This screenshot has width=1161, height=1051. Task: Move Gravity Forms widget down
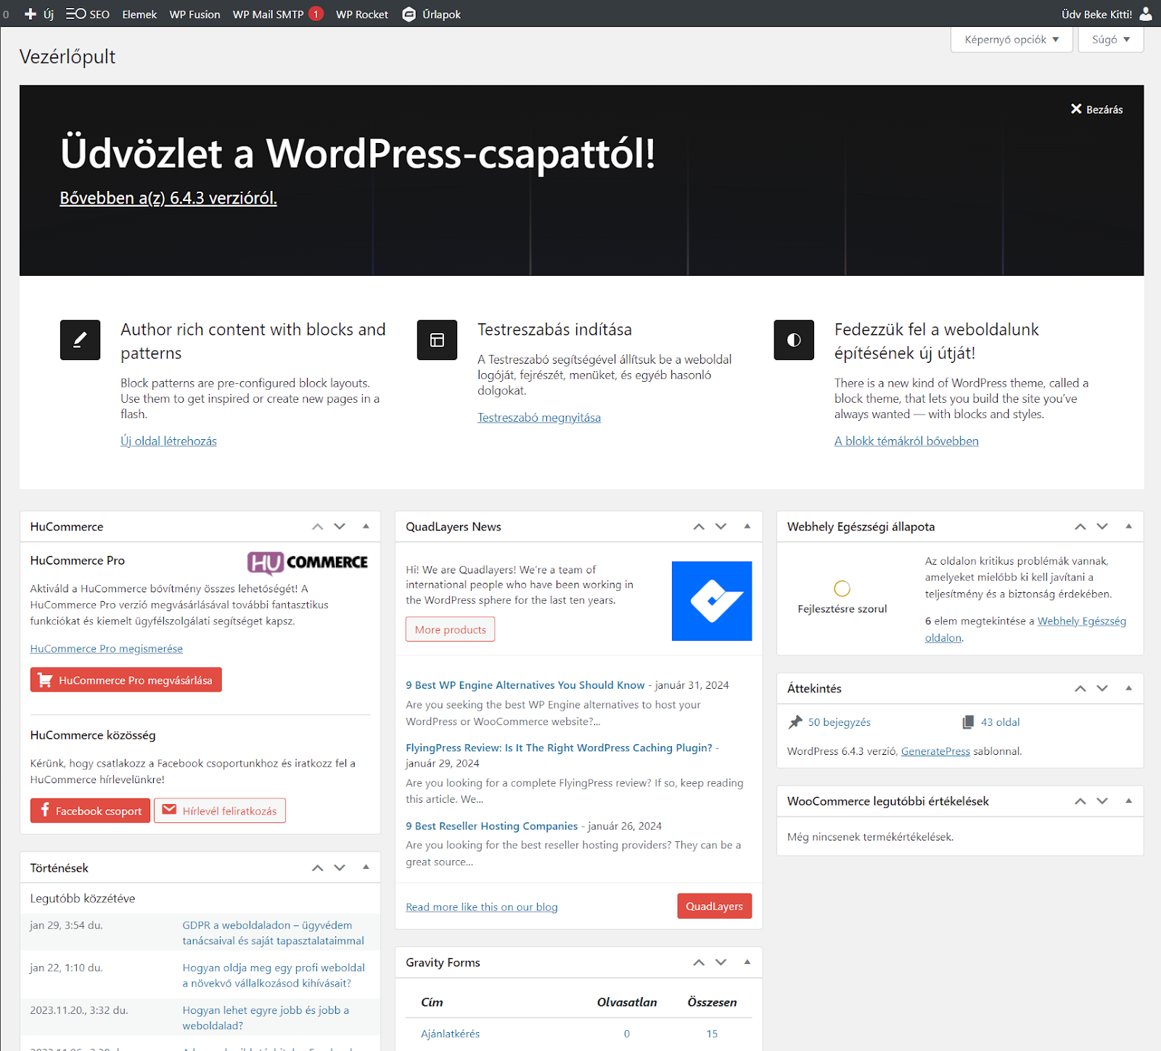[x=721, y=962]
